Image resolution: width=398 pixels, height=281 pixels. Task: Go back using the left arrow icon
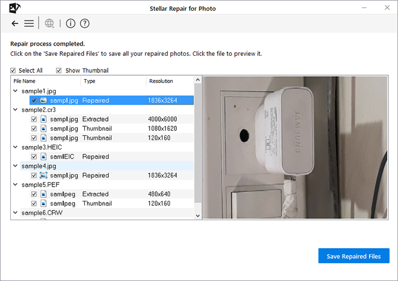[x=15, y=24]
